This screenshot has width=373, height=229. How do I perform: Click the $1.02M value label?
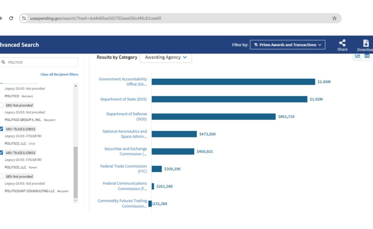(x=316, y=99)
